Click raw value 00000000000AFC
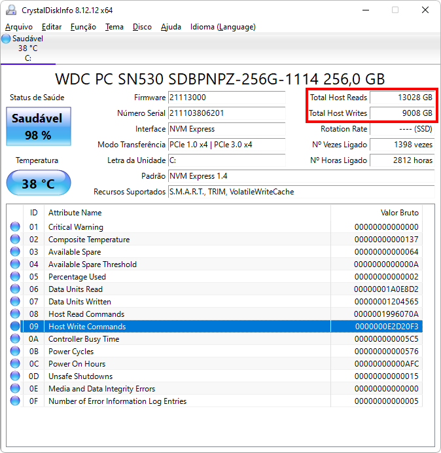This screenshot has height=453, width=441. (387, 364)
